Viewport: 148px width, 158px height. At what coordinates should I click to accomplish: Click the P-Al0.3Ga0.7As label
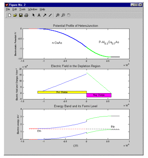click(x=109, y=42)
